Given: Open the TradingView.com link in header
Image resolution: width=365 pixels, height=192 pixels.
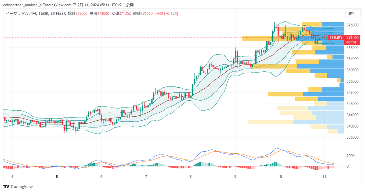Looking at the screenshot, I should [x=57, y=5].
